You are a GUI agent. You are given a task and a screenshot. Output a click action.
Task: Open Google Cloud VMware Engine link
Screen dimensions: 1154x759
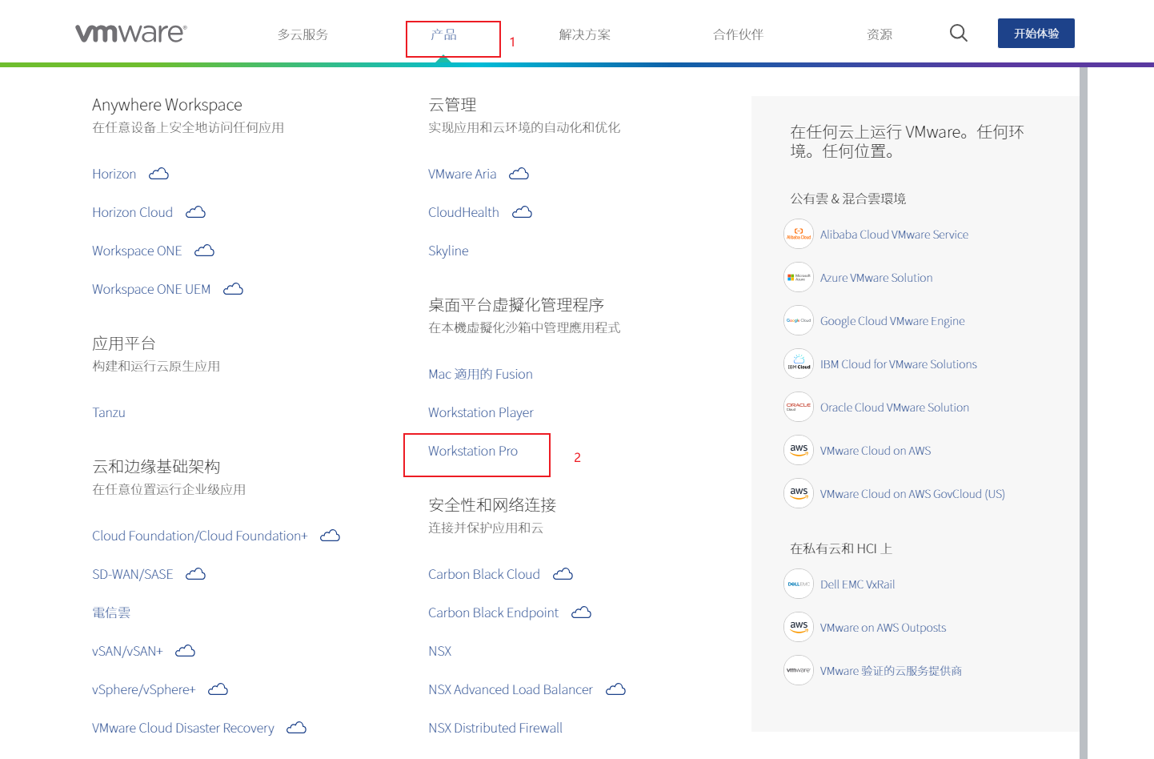[x=892, y=321]
